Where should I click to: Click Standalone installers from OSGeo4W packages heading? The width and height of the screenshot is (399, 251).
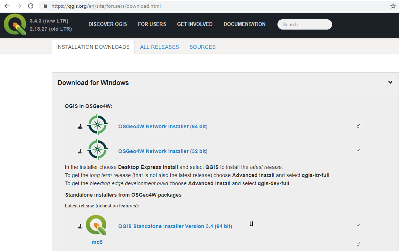[123, 195]
